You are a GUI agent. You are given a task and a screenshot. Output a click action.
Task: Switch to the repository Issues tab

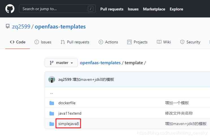click(43, 42)
